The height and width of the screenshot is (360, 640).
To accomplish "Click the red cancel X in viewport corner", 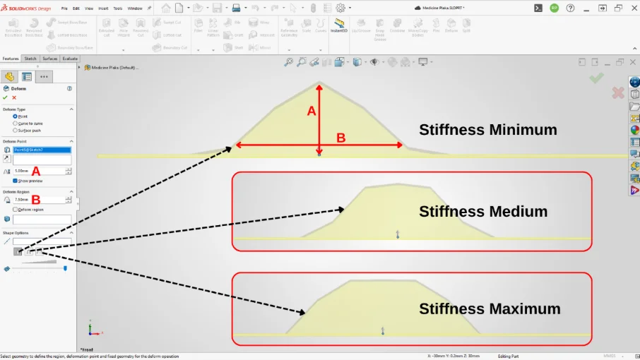I will click(618, 93).
